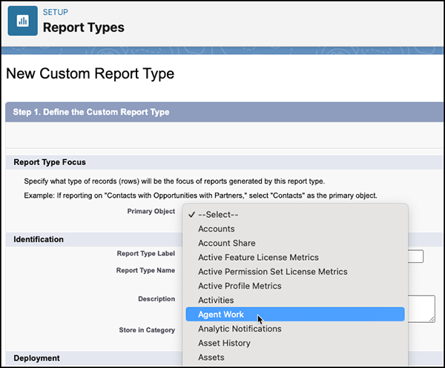Select the highlighted Agent Work option

[x=295, y=314]
